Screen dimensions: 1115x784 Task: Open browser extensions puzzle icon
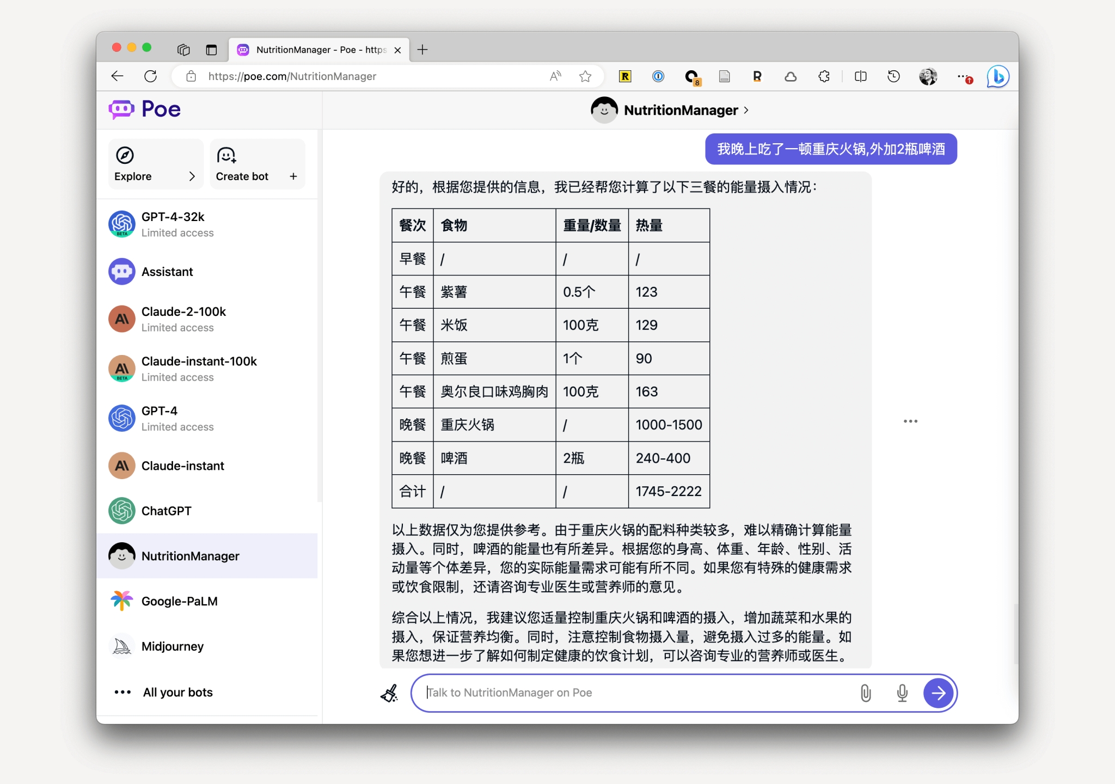824,77
